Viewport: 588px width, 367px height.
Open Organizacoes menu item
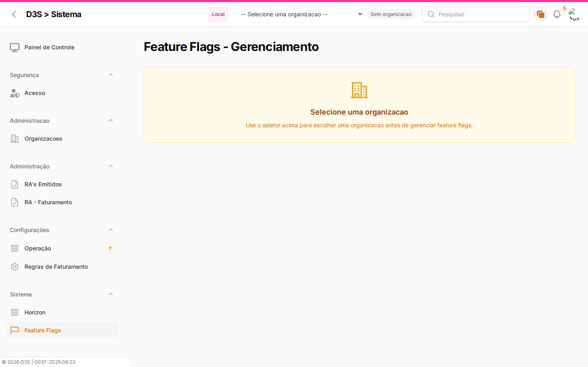(x=62, y=139)
